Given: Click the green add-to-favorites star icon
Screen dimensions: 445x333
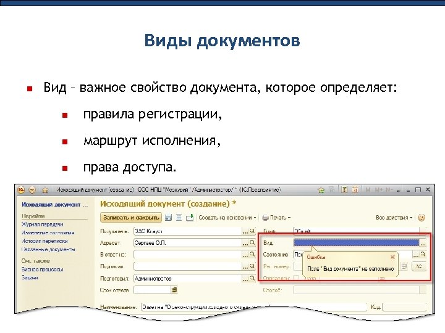Looking at the screenshot, I should [321, 190].
